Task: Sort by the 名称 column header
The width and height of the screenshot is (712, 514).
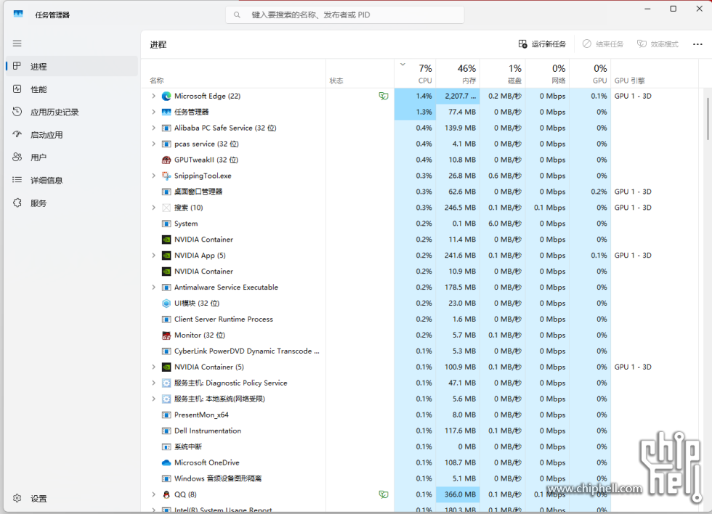Action: (233, 73)
